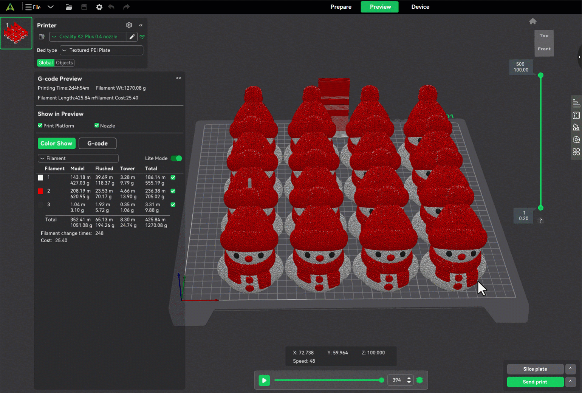The height and width of the screenshot is (393, 582).
Task: Open the Bed type dropdown
Action: point(102,50)
